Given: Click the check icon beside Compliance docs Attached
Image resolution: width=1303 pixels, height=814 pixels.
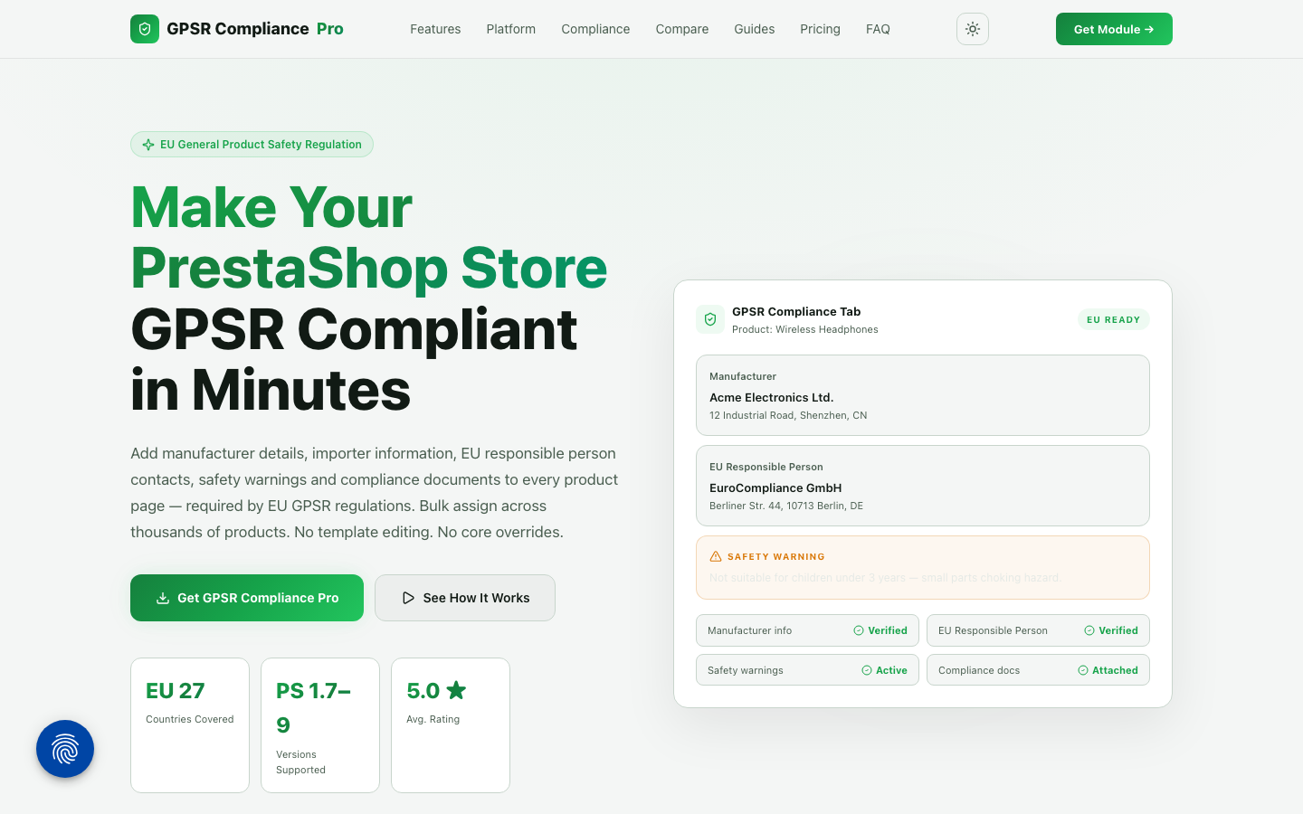Looking at the screenshot, I should (x=1083, y=670).
